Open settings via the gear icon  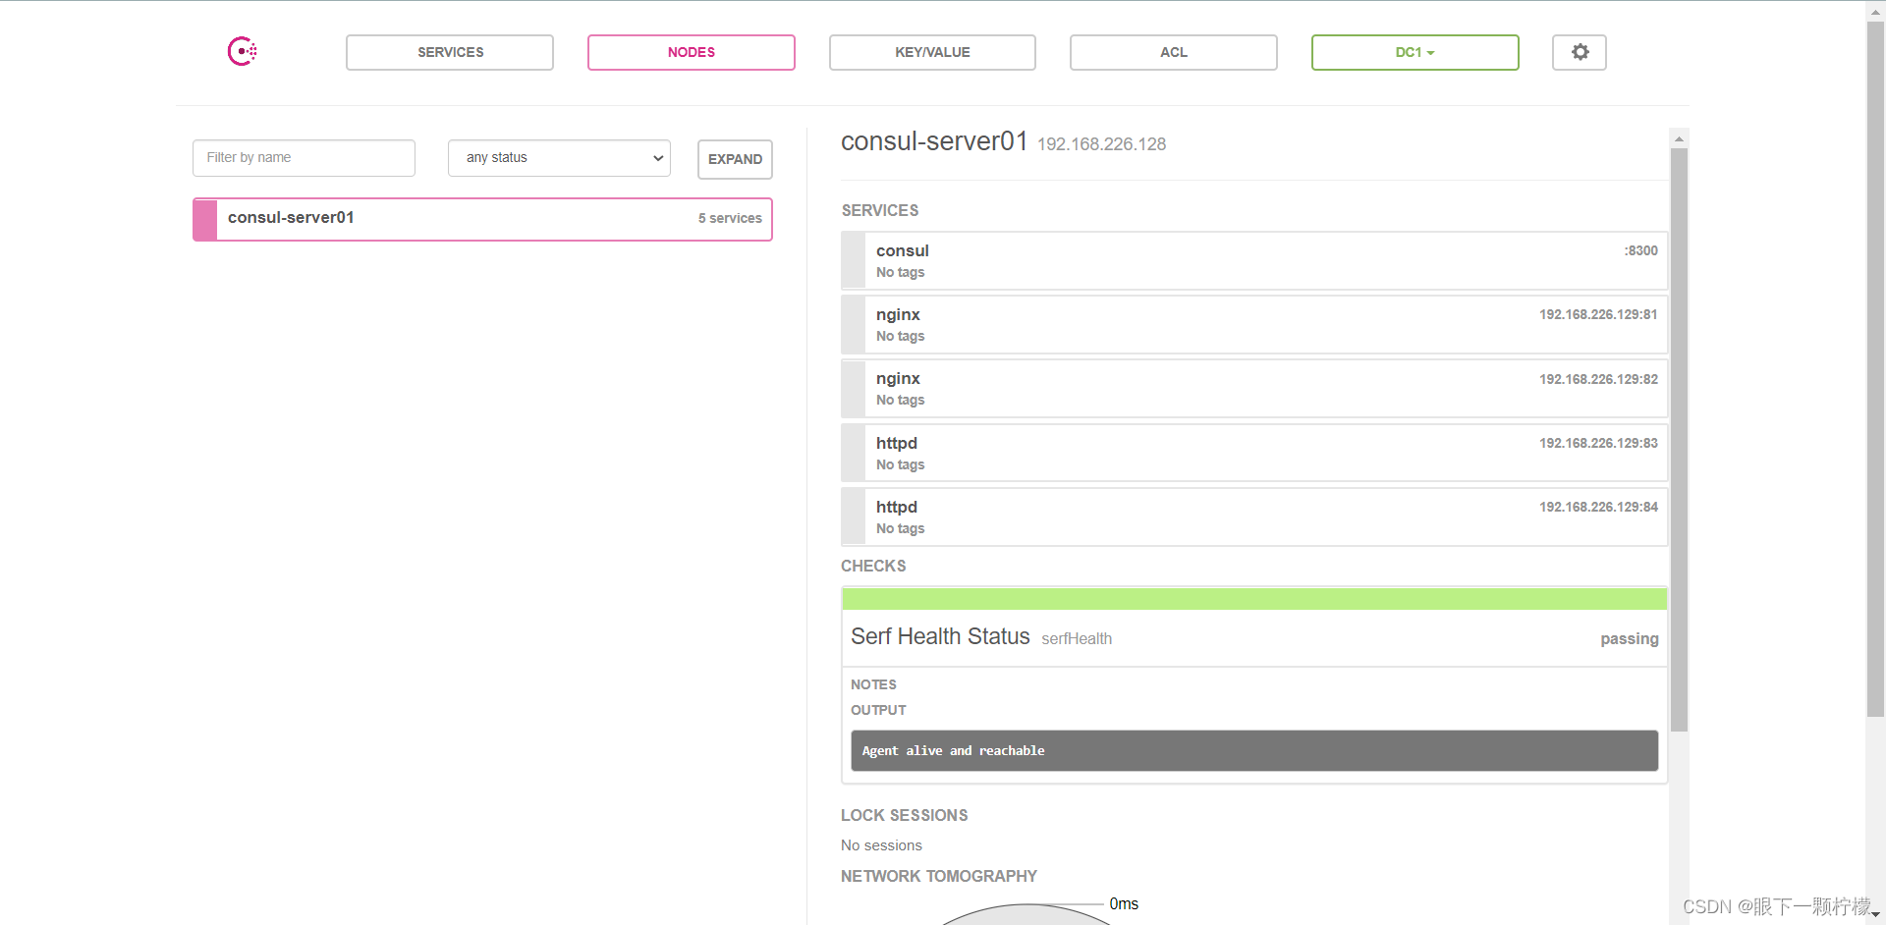pyautogui.click(x=1580, y=52)
